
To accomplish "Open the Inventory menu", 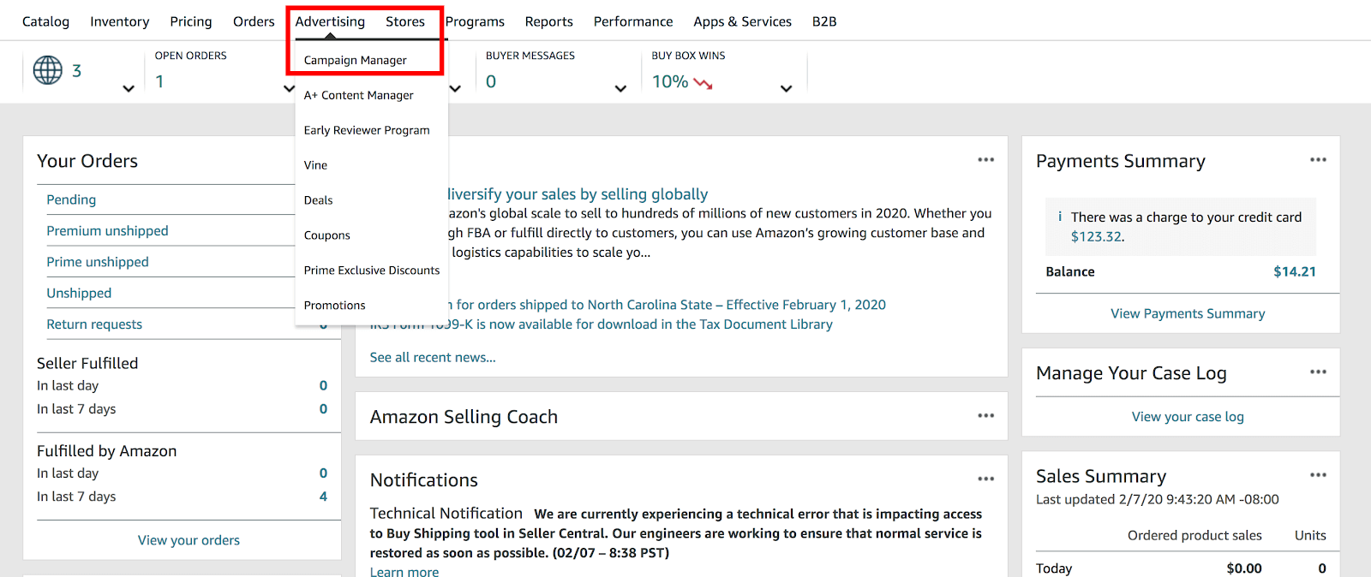I will [119, 21].
